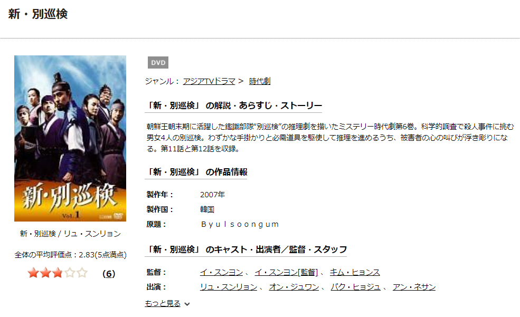The image size is (520, 317).
Task: Select director キム・ヒョンス link
Action: pyautogui.click(x=355, y=272)
